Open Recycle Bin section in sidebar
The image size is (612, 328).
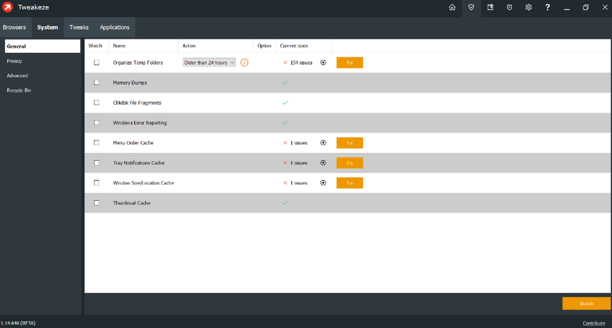coord(19,90)
